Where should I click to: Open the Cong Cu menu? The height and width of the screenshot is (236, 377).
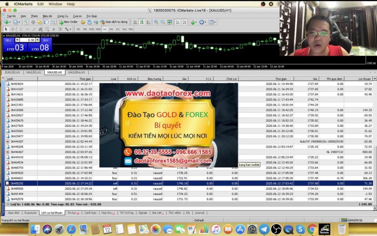coord(63,16)
